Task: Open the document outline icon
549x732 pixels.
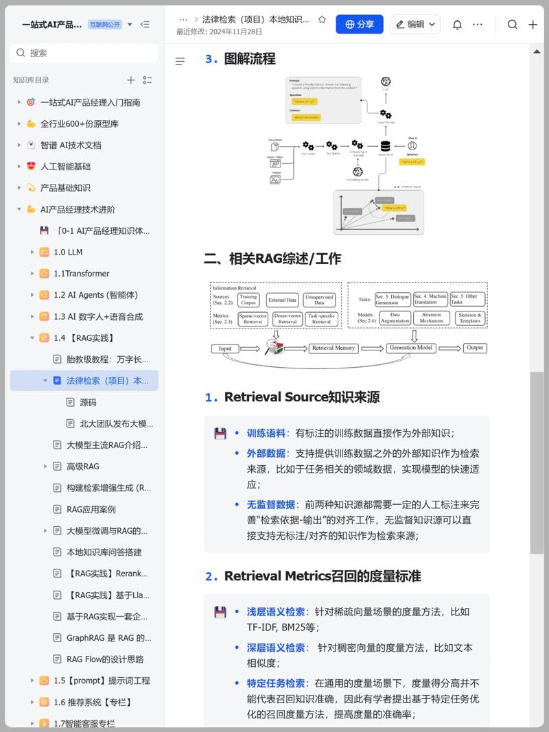Action: tap(180, 61)
